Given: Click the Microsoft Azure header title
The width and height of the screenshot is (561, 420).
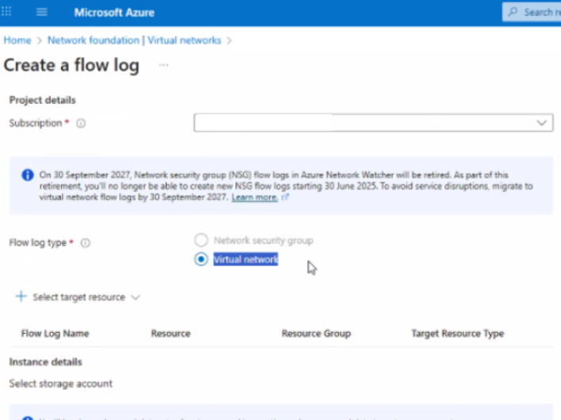Looking at the screenshot, I should click(x=114, y=13).
